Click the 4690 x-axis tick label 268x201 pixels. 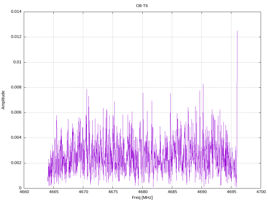coord(202,192)
